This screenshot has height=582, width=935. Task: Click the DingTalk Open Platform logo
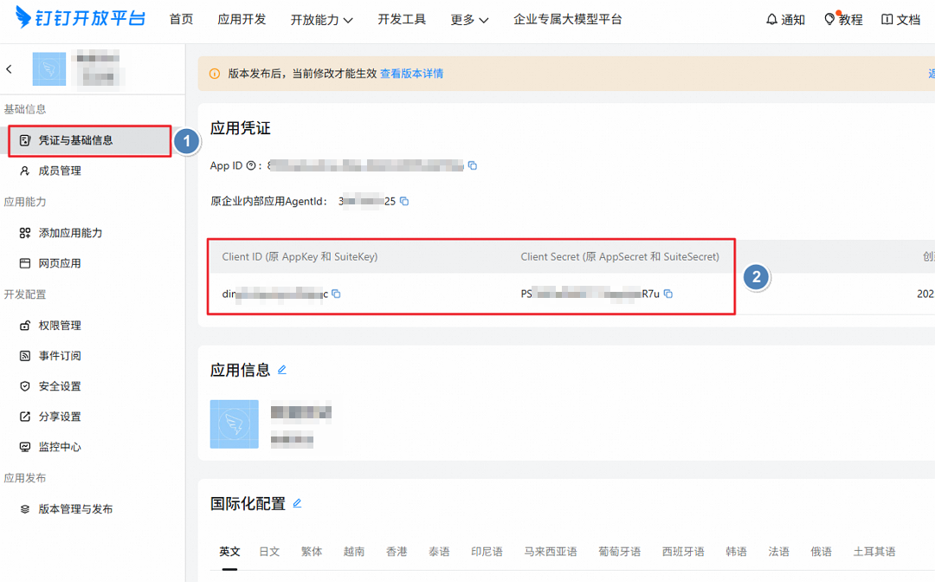80,18
